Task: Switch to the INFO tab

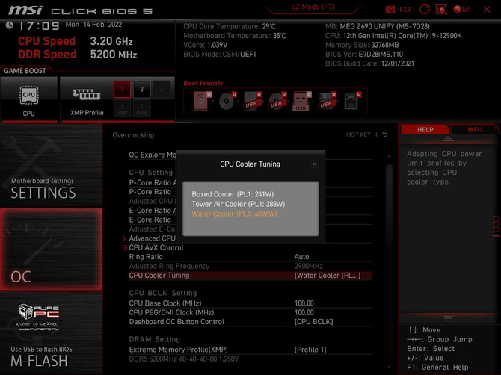Action: click(475, 129)
